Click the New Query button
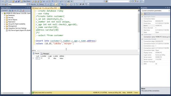This screenshot has width=171, height=96. pyautogui.click(x=26, y=1)
